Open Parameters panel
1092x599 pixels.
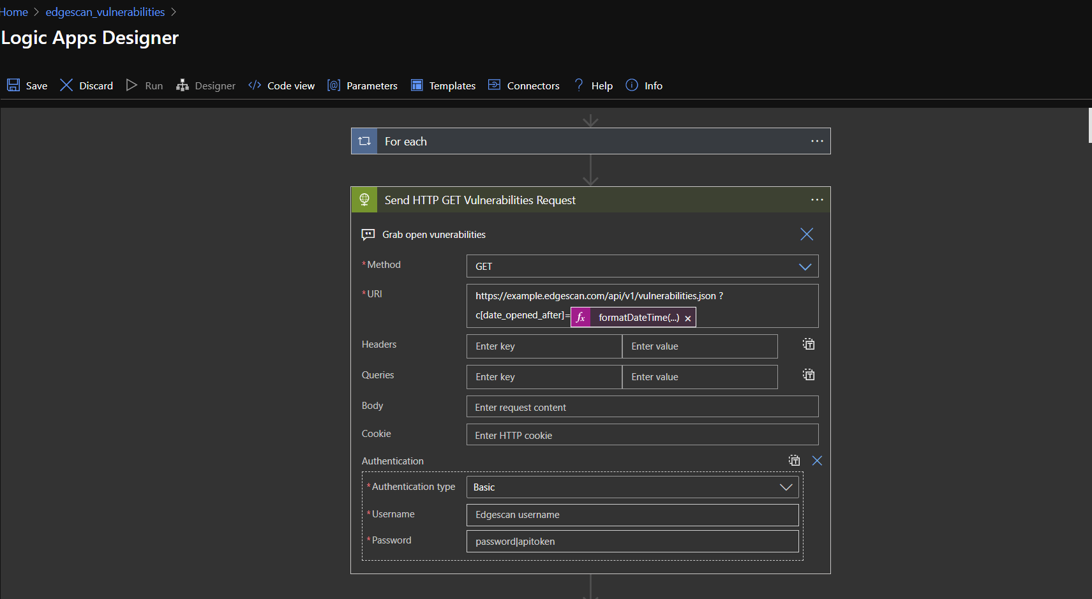click(363, 85)
